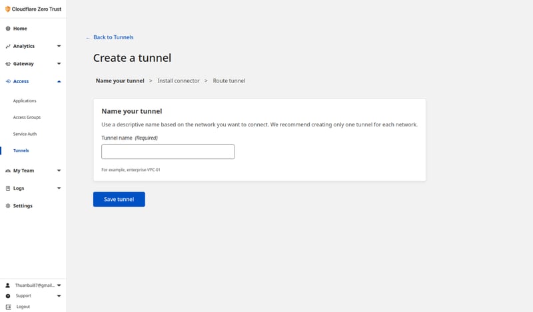Open Applications under Access

[x=25, y=101]
